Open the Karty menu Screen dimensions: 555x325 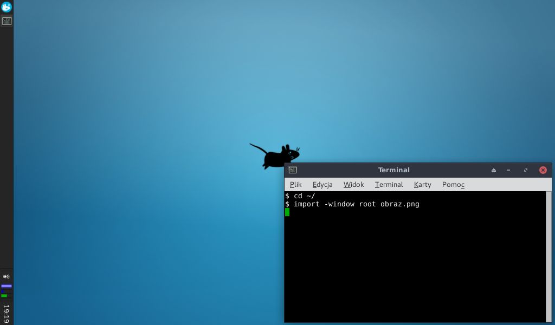[x=422, y=185]
